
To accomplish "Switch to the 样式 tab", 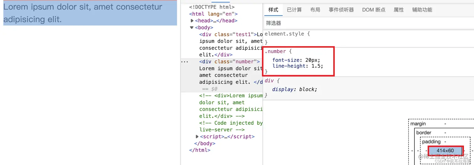I will pos(273,10).
